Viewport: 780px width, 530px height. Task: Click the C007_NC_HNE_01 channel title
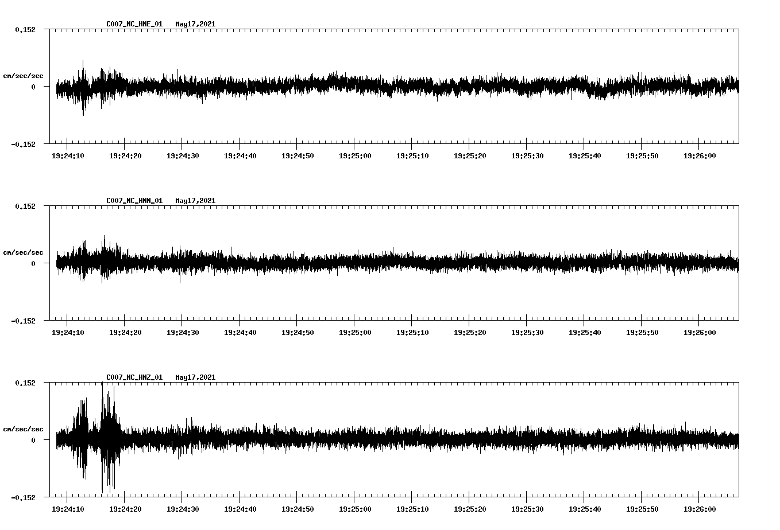tap(134, 24)
